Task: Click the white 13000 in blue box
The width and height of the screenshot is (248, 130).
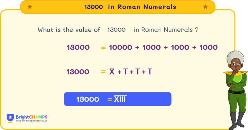Action: [x=88, y=99]
